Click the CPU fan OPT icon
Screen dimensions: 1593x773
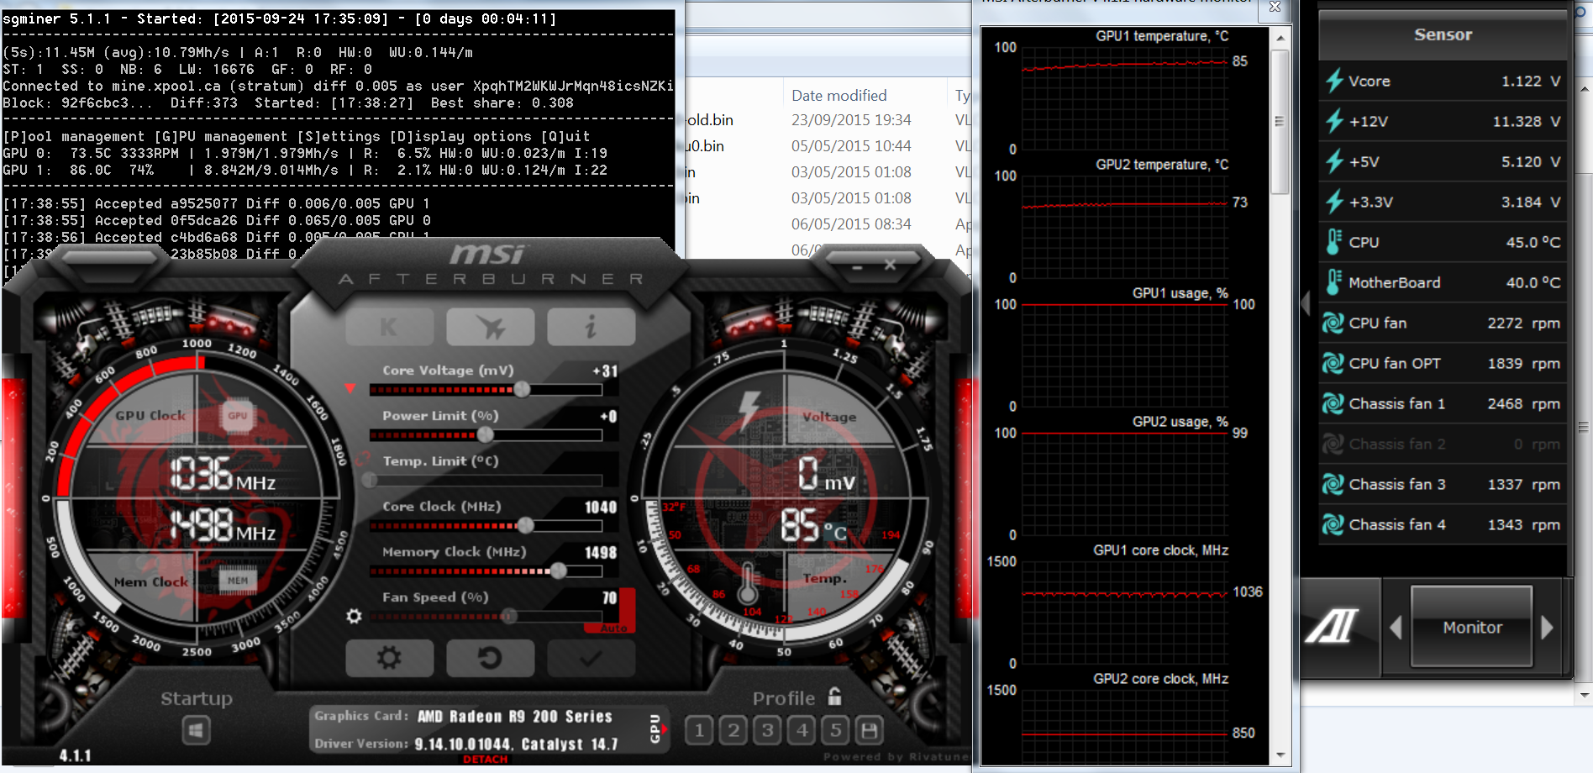coord(1333,363)
